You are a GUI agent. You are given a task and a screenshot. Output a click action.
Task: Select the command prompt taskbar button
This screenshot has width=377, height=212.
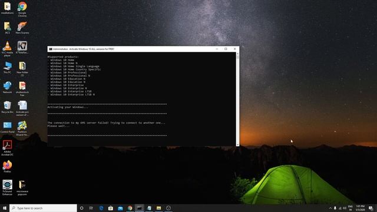coord(140,208)
